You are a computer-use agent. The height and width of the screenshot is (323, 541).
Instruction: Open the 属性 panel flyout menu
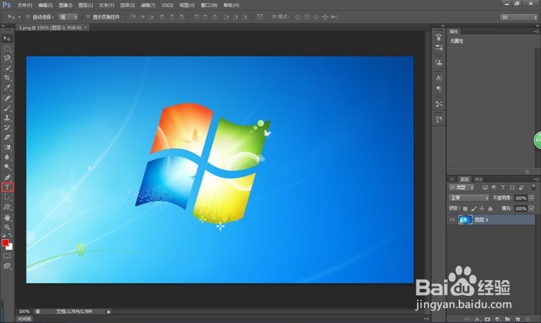pos(536,31)
